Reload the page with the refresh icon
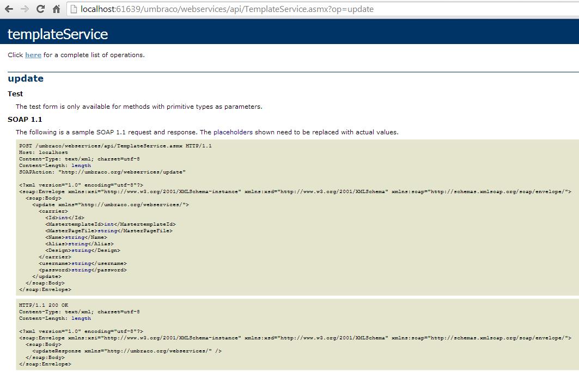The width and height of the screenshot is (579, 372). click(x=41, y=9)
